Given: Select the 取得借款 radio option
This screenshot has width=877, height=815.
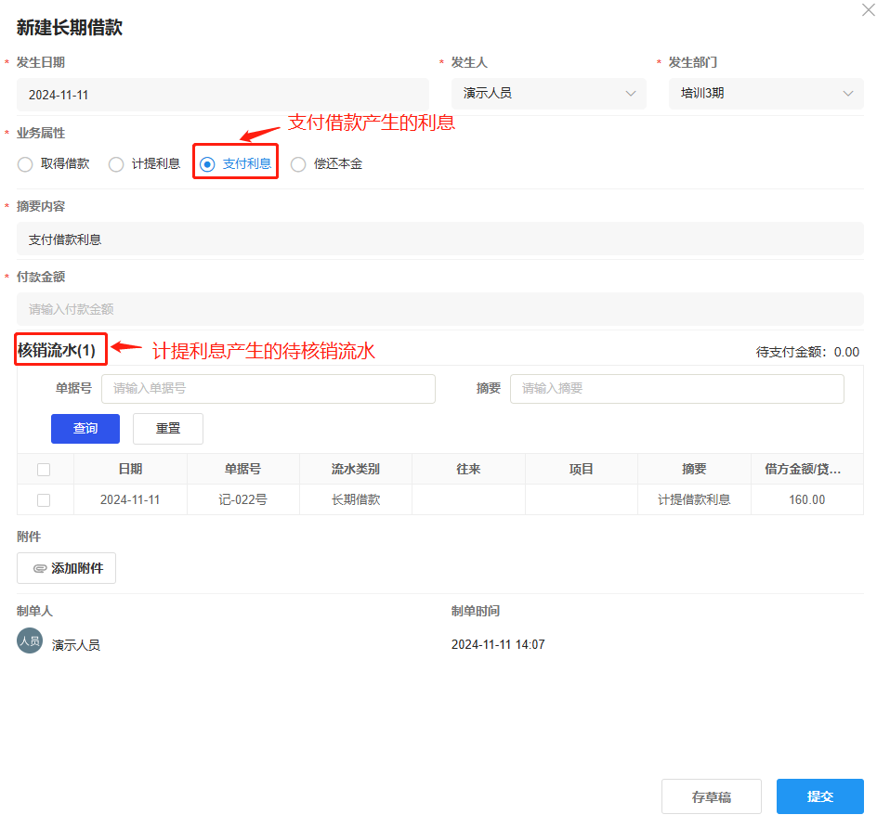Looking at the screenshot, I should [x=24, y=163].
